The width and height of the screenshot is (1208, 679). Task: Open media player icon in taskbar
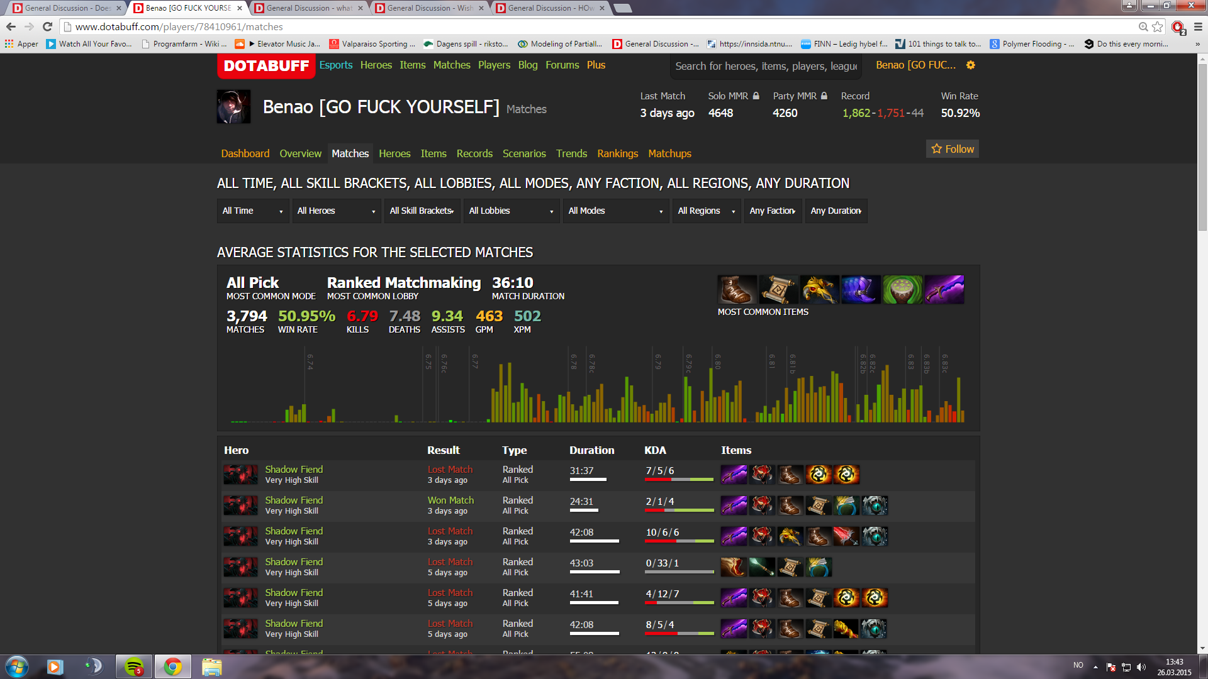tap(55, 666)
